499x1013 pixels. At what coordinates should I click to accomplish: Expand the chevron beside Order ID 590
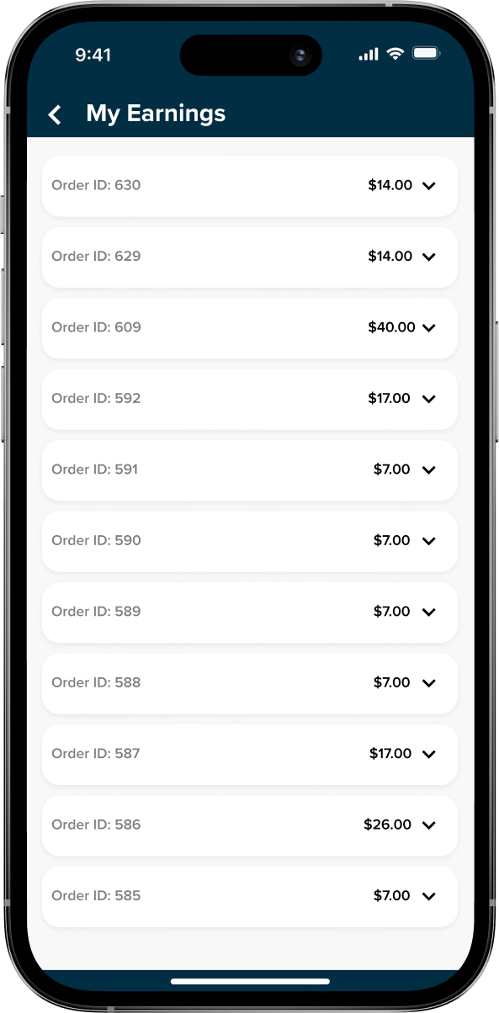pyautogui.click(x=428, y=541)
